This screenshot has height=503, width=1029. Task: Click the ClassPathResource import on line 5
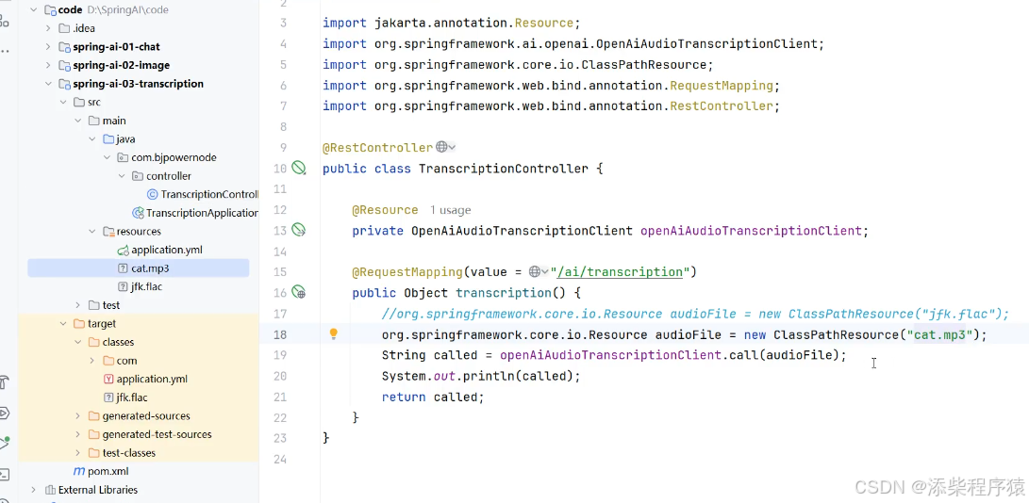point(518,65)
